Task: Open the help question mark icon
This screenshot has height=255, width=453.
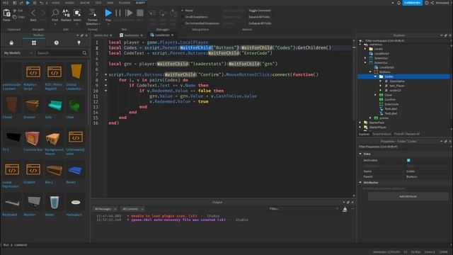Action: 426,3
